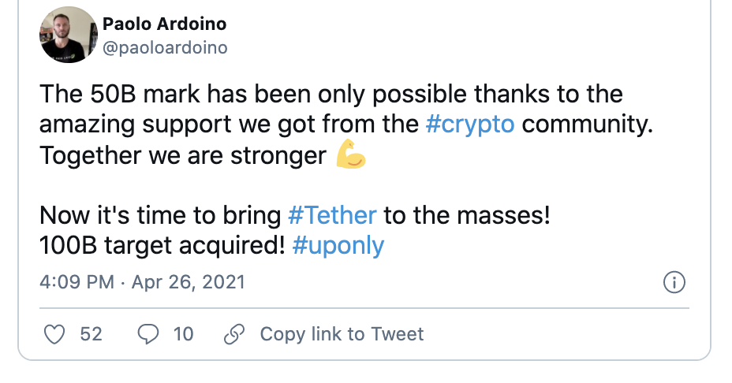Open the info circle icon
This screenshot has height=383, width=732.
674,282
